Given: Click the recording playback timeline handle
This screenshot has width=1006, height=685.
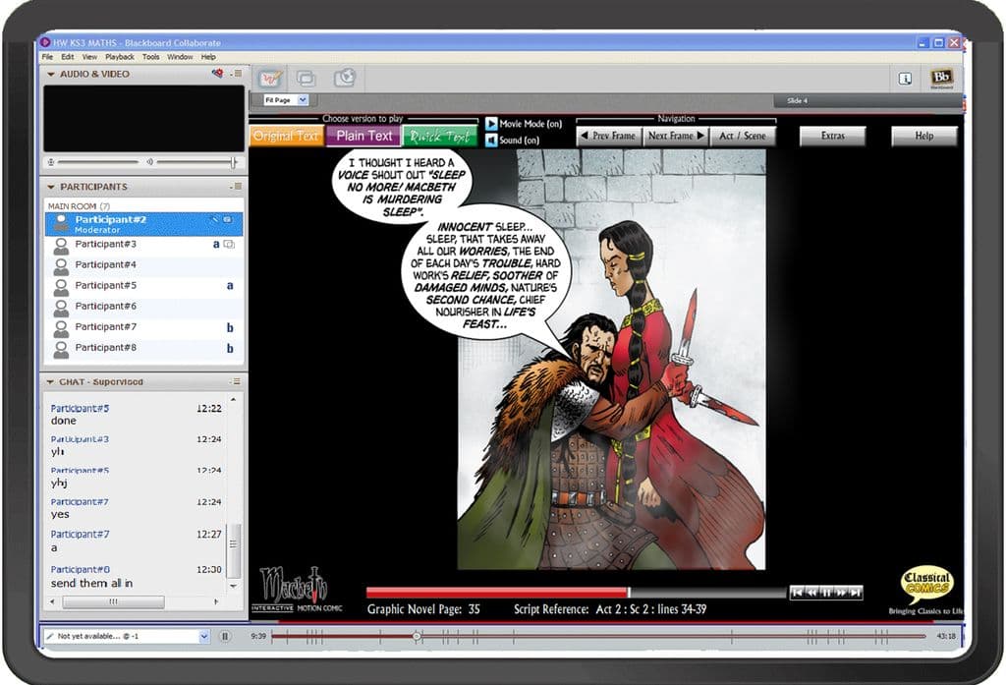Looking at the screenshot, I should [x=417, y=636].
